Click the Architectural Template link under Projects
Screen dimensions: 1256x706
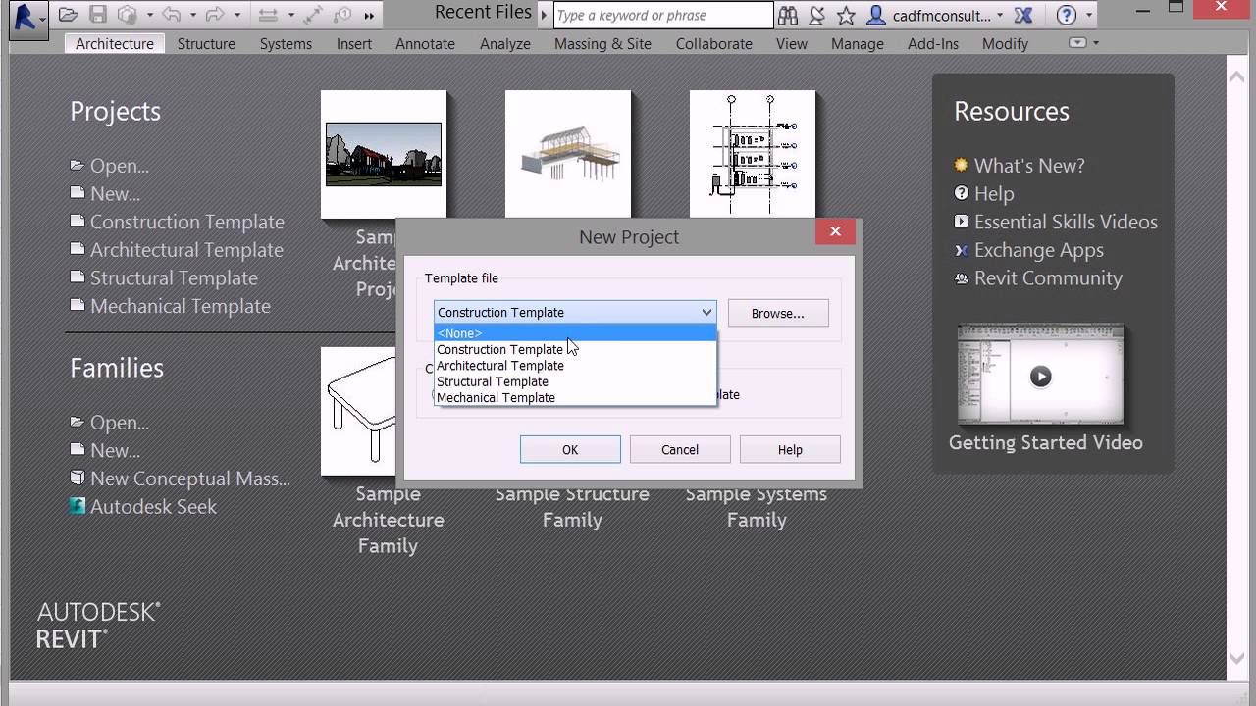(x=186, y=250)
